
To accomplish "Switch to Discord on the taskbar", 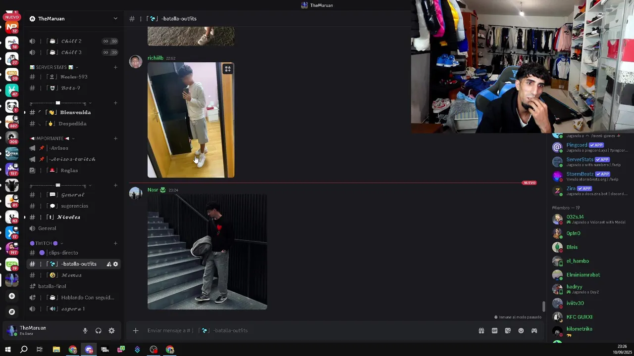I will (89, 350).
